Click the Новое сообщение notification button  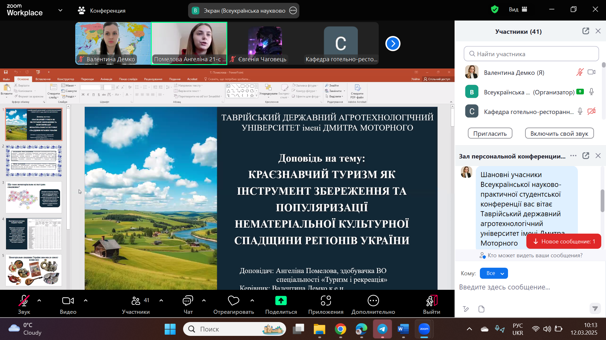pyautogui.click(x=563, y=242)
